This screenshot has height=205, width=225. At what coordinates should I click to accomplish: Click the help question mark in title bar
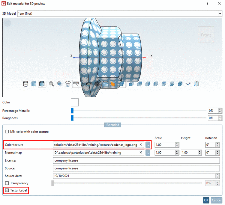pos(207,3)
